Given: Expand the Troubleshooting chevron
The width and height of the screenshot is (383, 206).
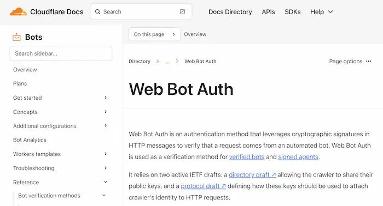Looking at the screenshot, I should [106, 168].
